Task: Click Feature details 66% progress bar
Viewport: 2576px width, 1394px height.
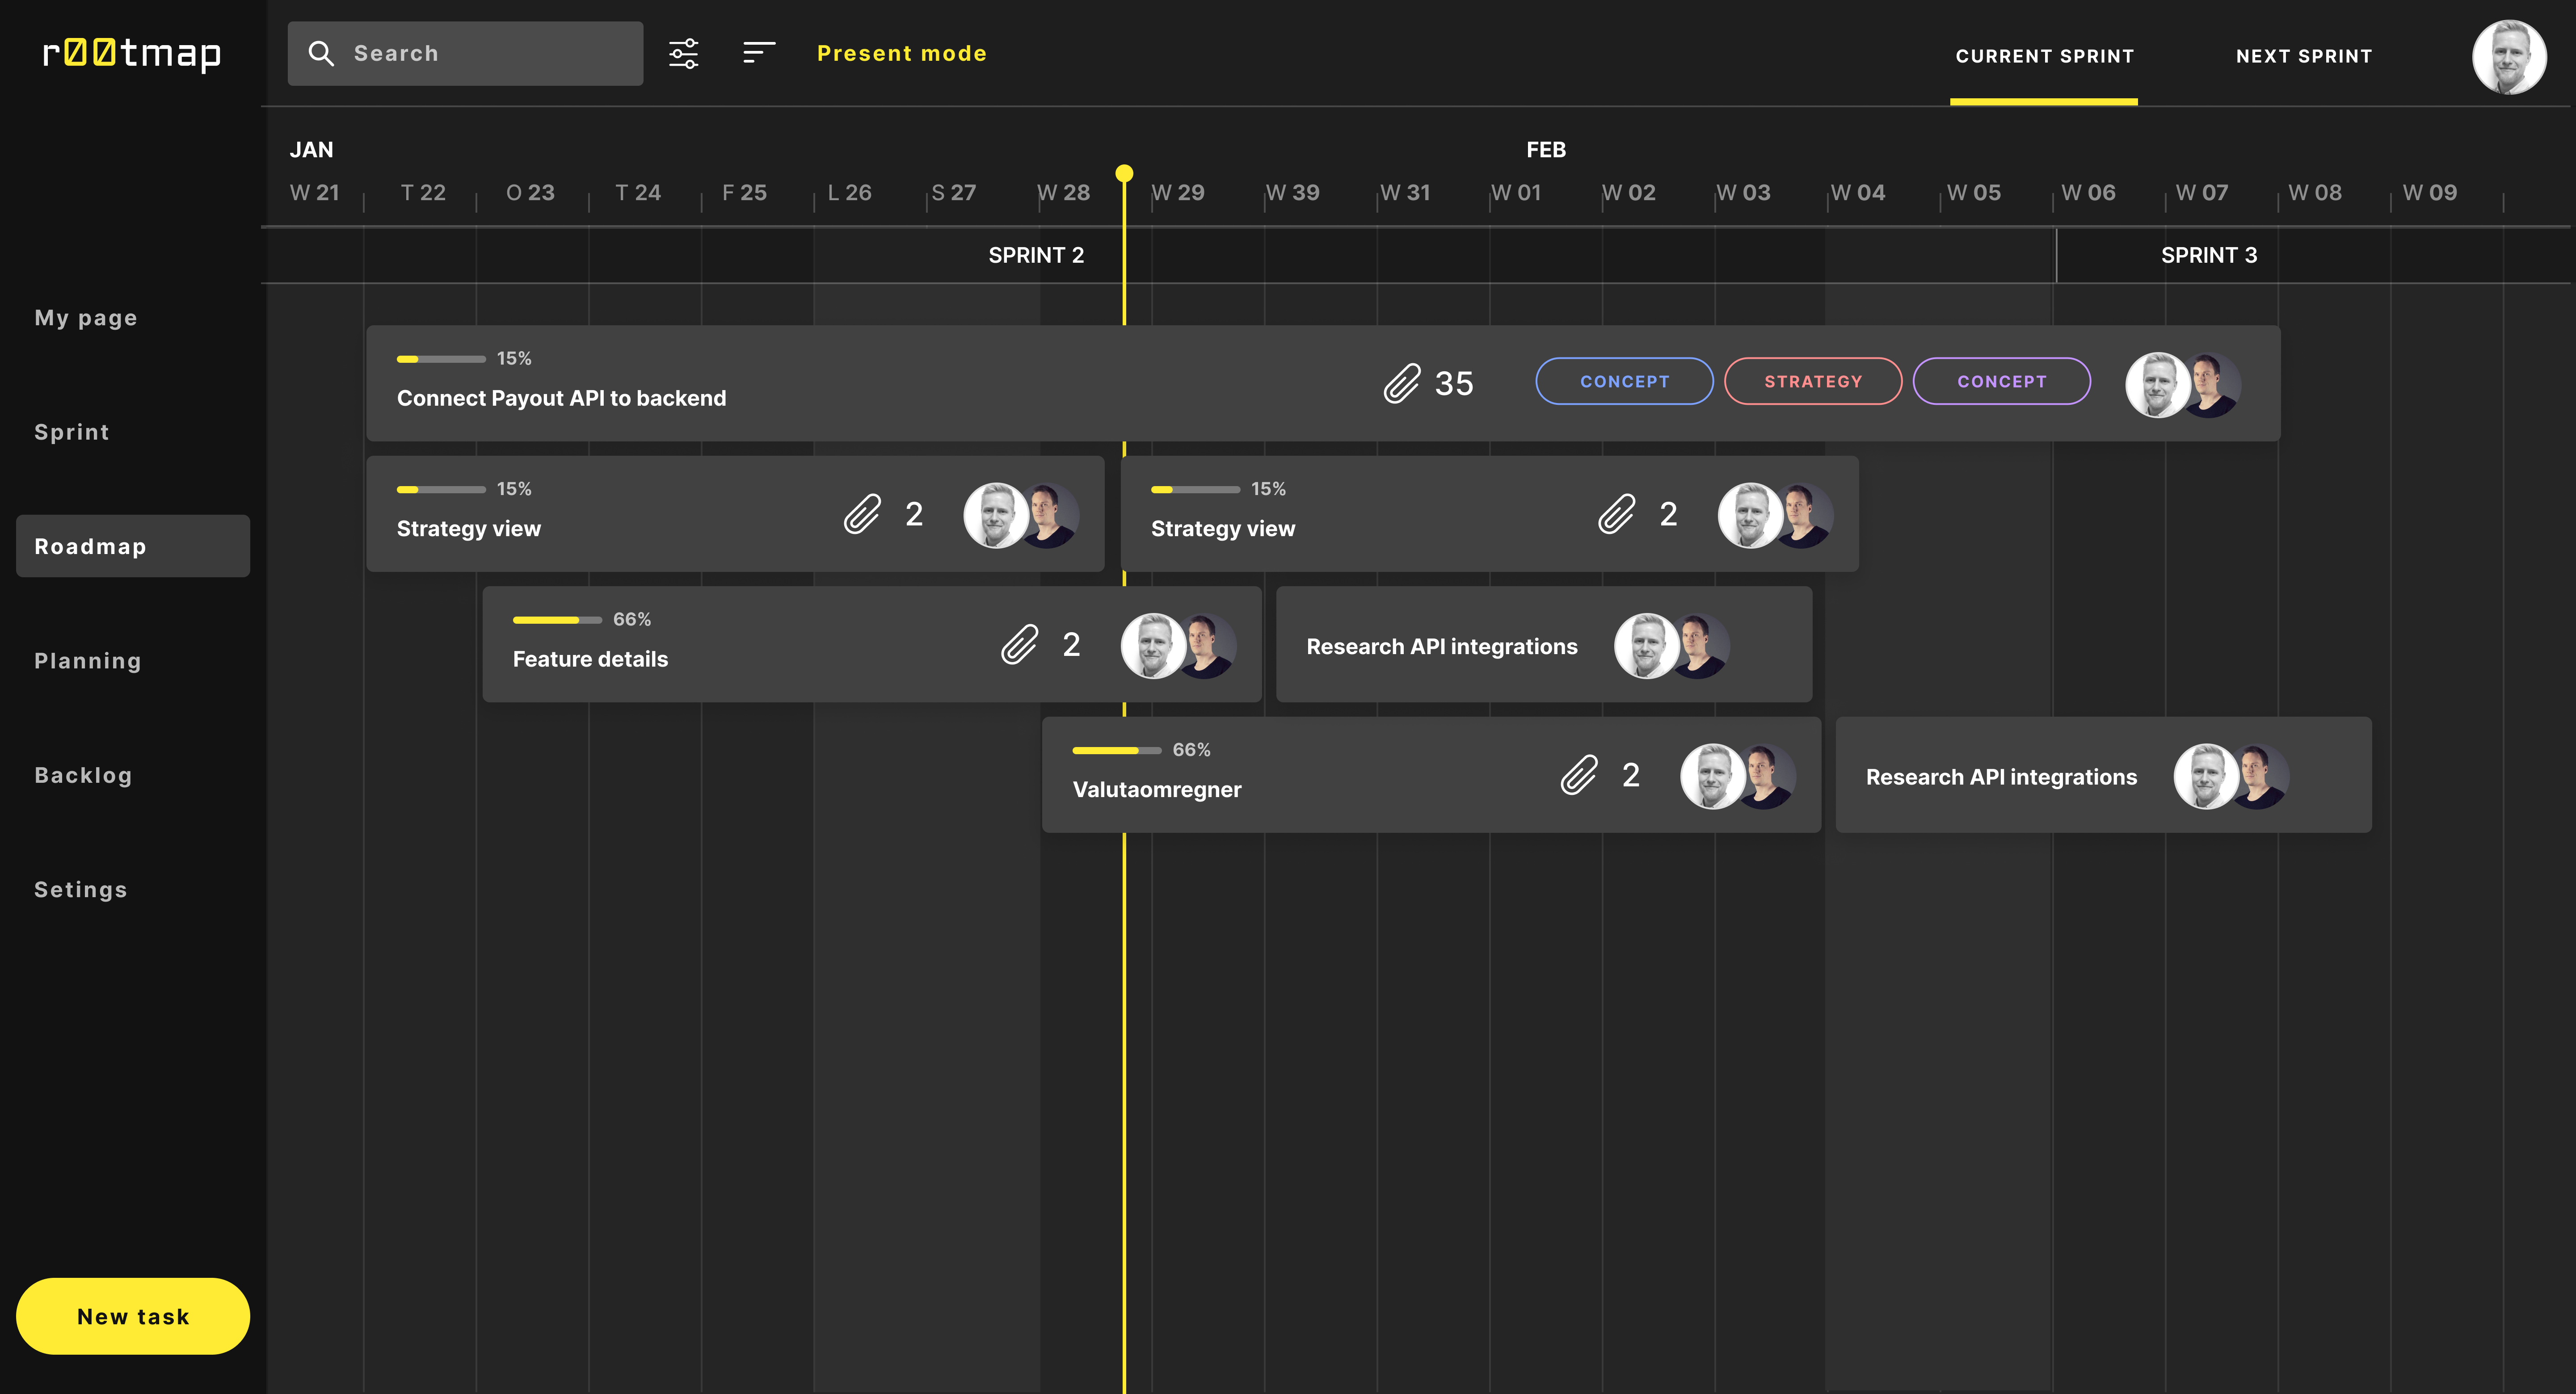Action: tap(557, 620)
